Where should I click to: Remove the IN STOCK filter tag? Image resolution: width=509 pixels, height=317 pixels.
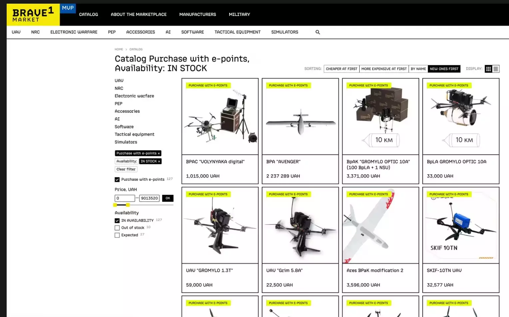[159, 161]
